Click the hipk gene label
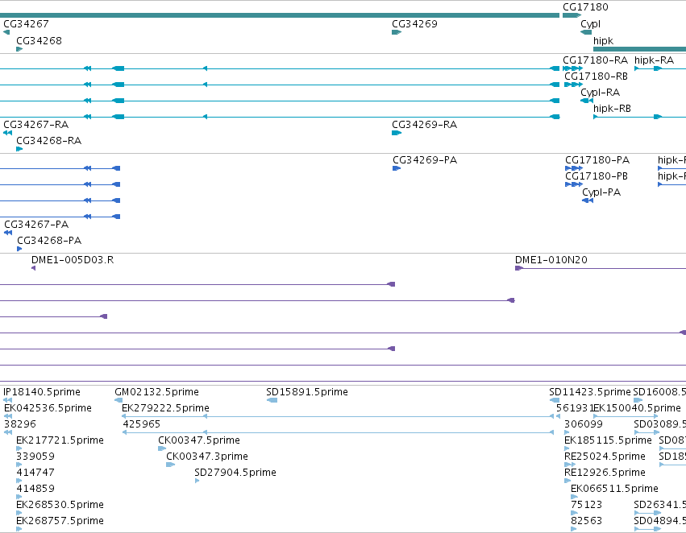Viewport: 686px width, 533px height. 603,41
